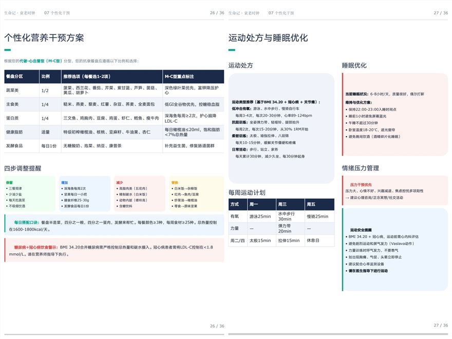This screenshot has width=452, height=339.
Task: Click the cell 无糖酸奶、泡菜、纳豆、康普茶
Action: point(92,146)
